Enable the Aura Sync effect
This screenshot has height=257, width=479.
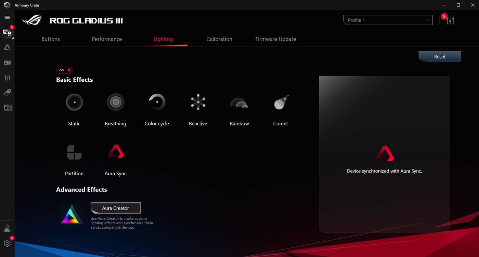[x=116, y=152]
